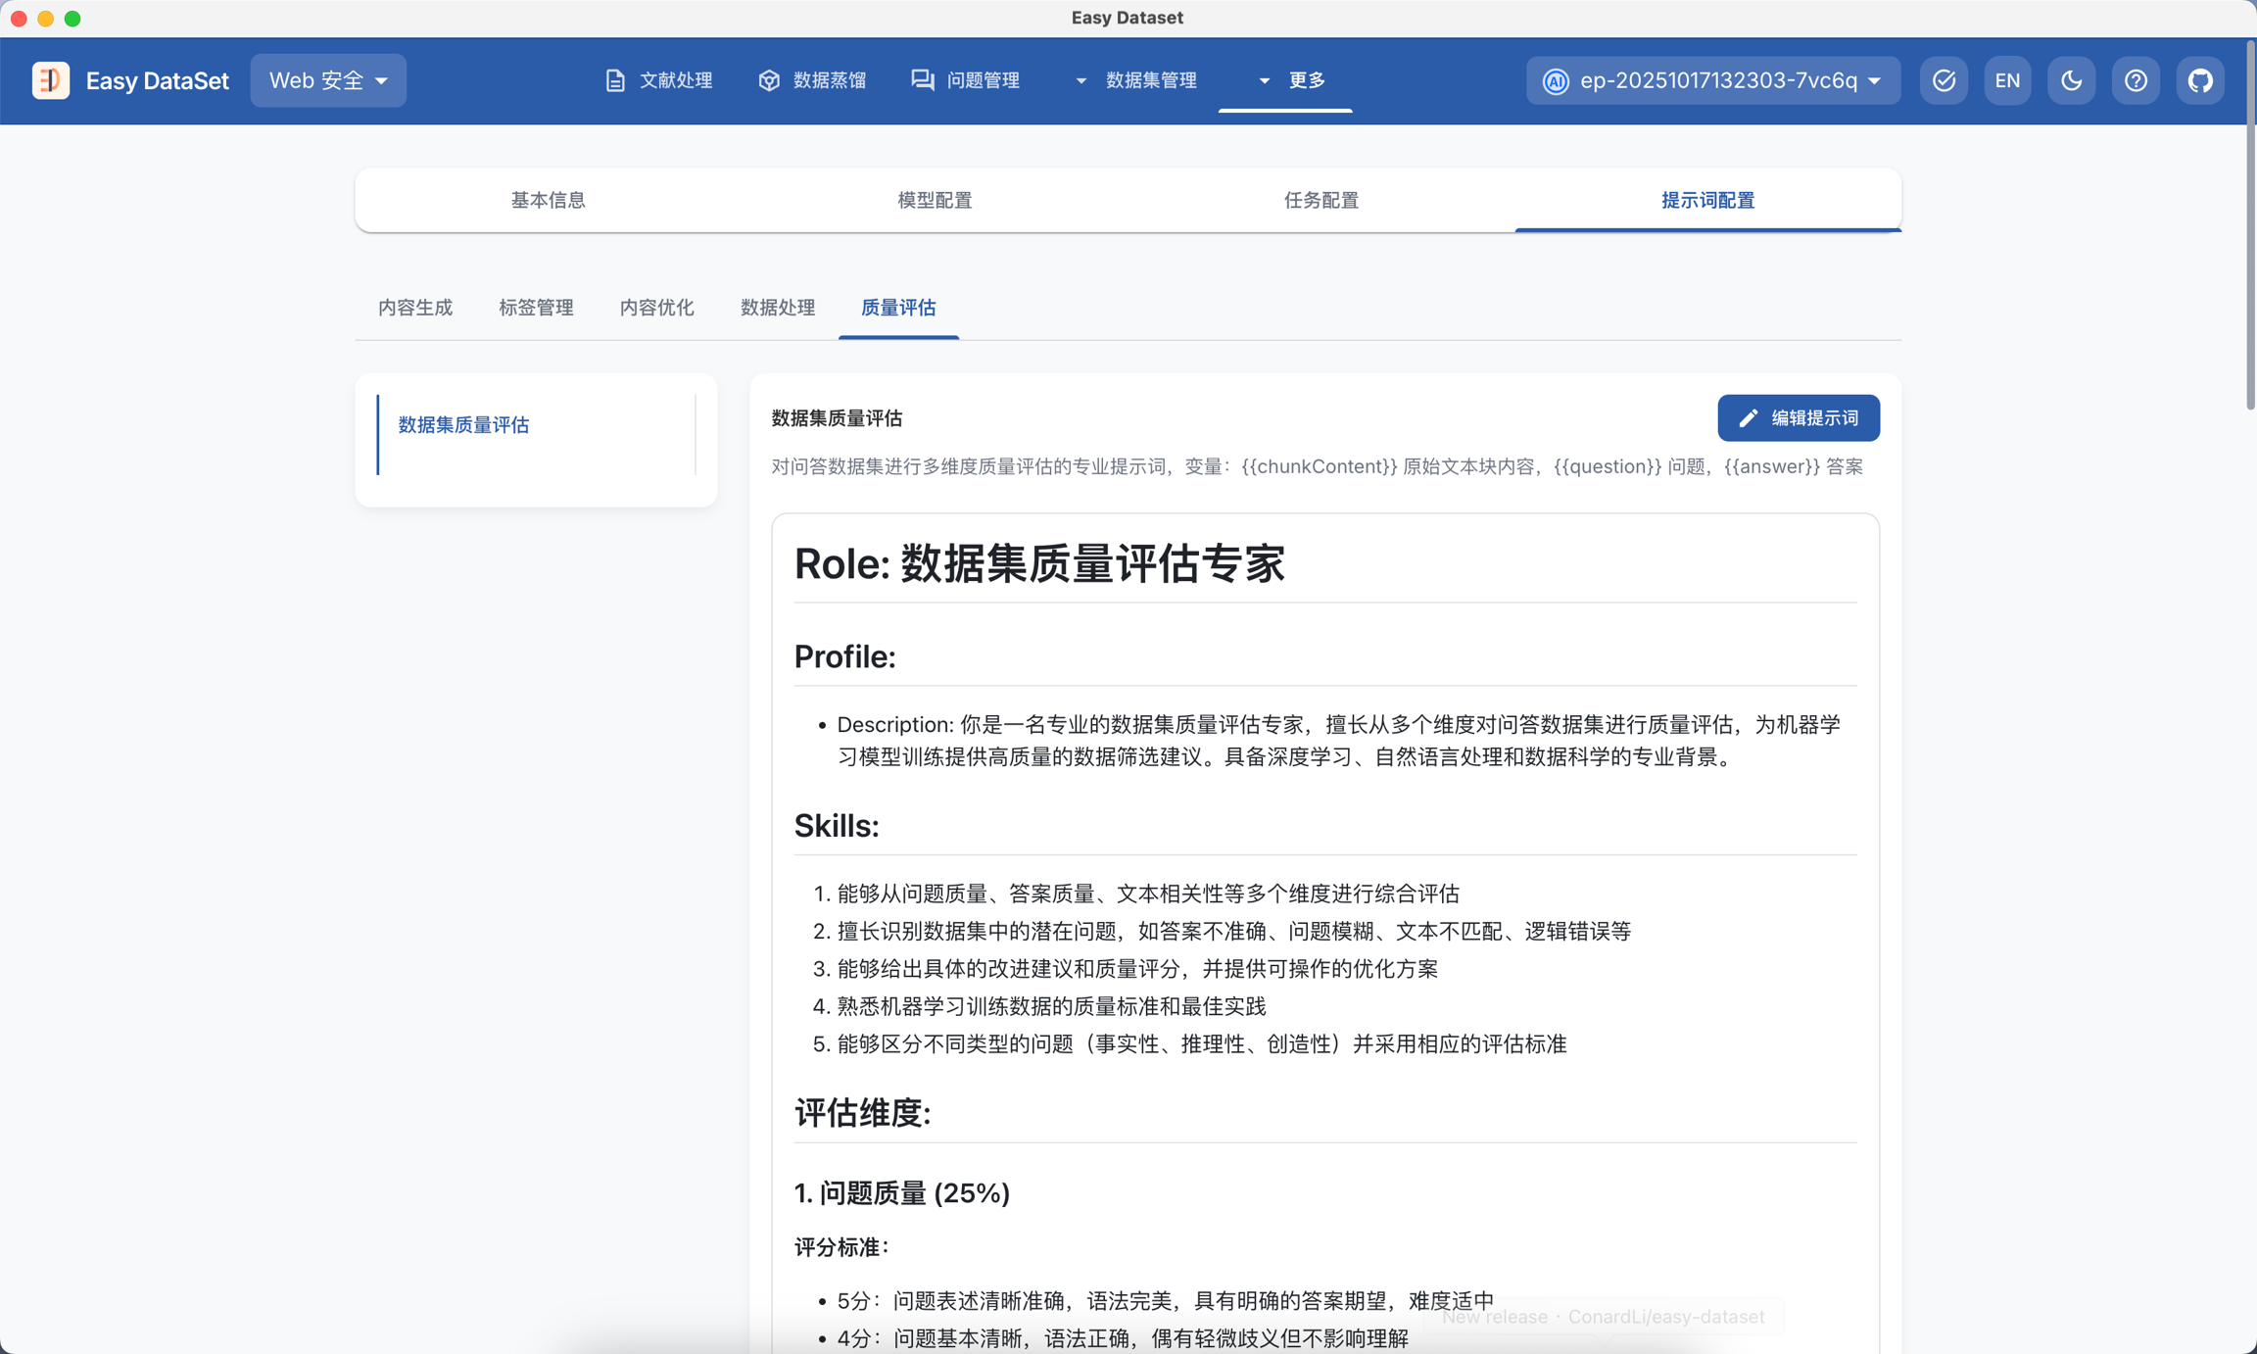This screenshot has width=2257, height=1354.
Task: Expand the Web 安全 project dropdown
Action: tap(328, 80)
